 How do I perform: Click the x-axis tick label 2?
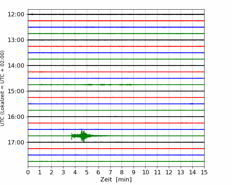51,172
